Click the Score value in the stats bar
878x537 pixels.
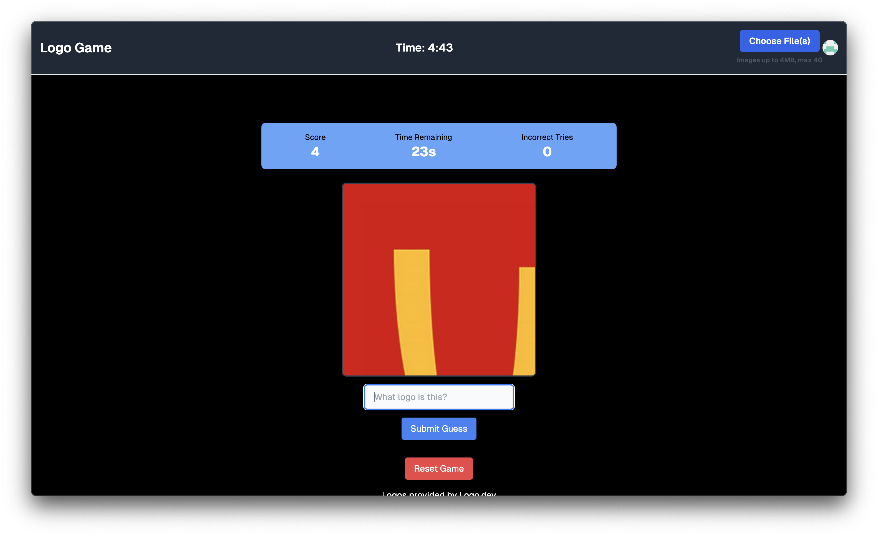coord(315,151)
